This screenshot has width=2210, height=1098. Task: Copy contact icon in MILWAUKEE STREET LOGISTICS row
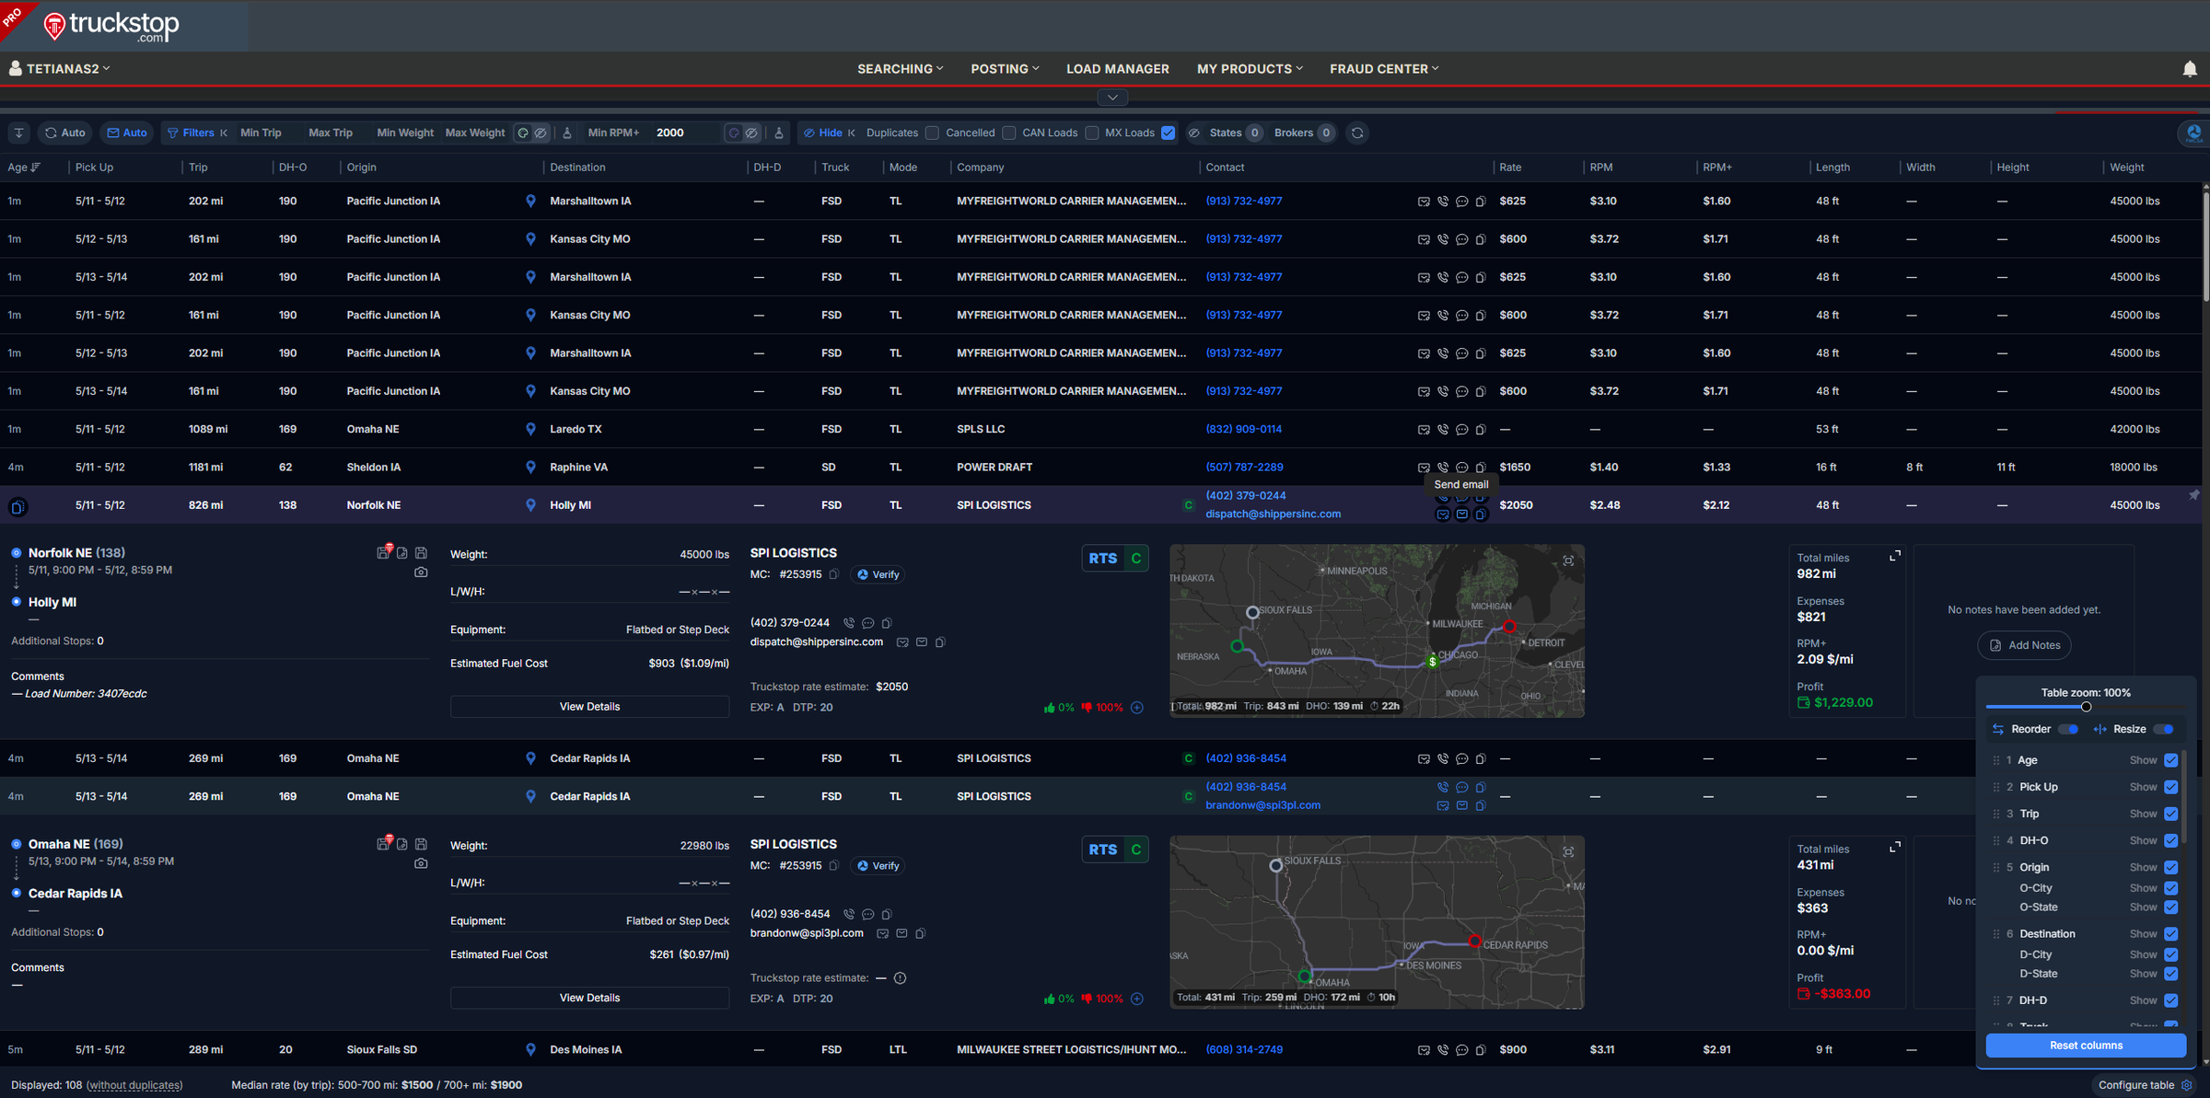point(1481,1050)
